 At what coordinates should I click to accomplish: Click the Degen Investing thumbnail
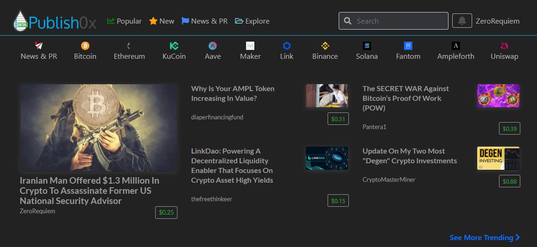click(498, 158)
